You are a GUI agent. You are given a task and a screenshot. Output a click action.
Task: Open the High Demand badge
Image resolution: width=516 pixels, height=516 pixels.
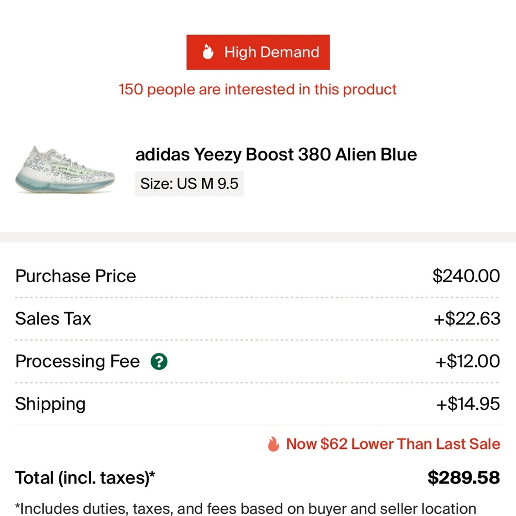pyautogui.click(x=258, y=52)
